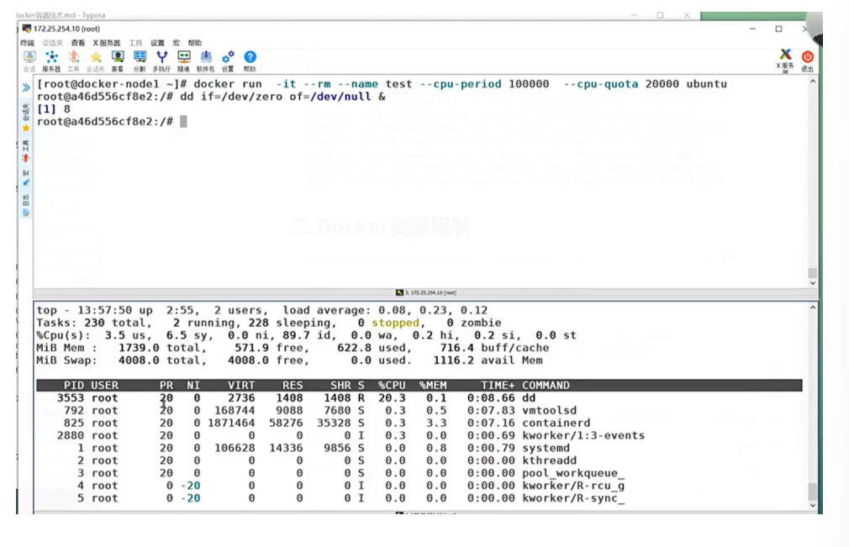Click the pool_workqueue_ process name

point(573,473)
